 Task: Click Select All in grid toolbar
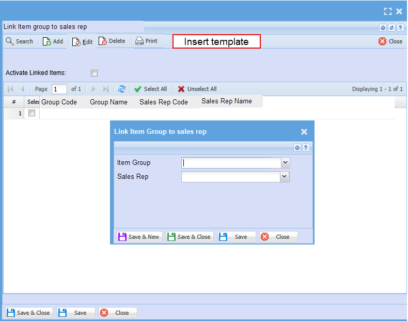click(x=150, y=89)
